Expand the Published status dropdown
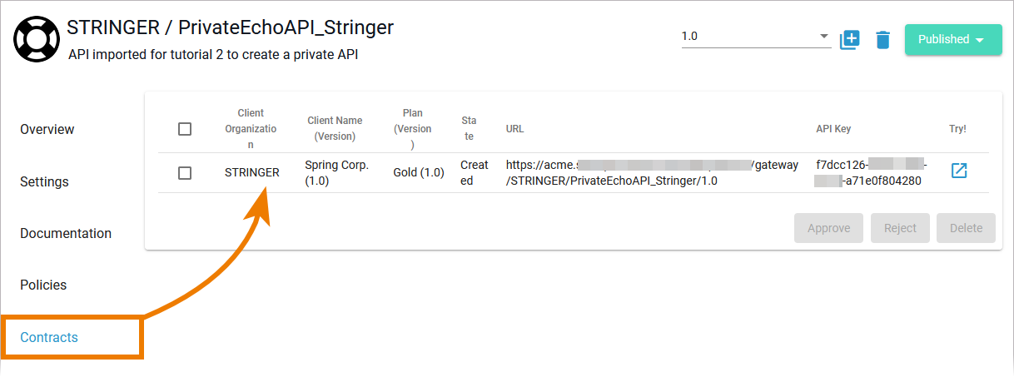1014x377 pixels. click(x=953, y=39)
